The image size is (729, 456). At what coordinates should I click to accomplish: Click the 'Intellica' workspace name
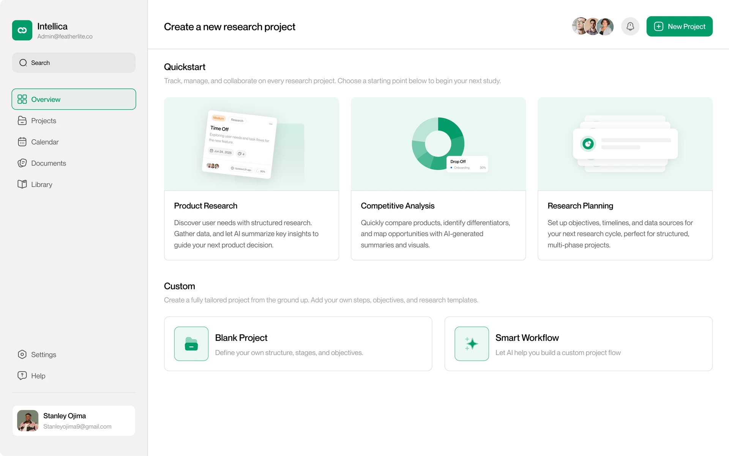(52, 26)
